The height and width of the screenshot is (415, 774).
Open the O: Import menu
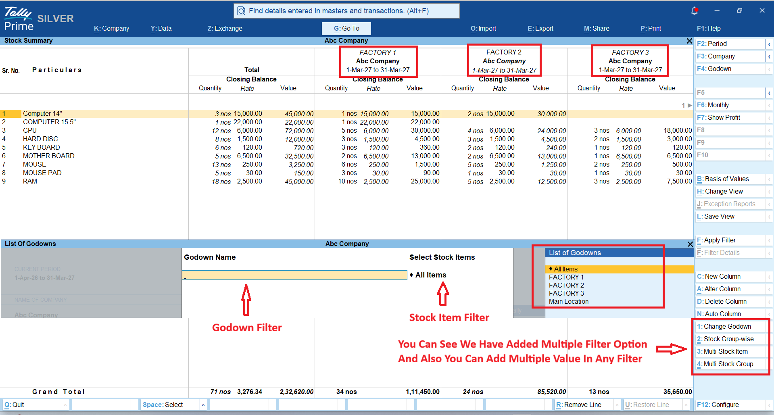(483, 29)
